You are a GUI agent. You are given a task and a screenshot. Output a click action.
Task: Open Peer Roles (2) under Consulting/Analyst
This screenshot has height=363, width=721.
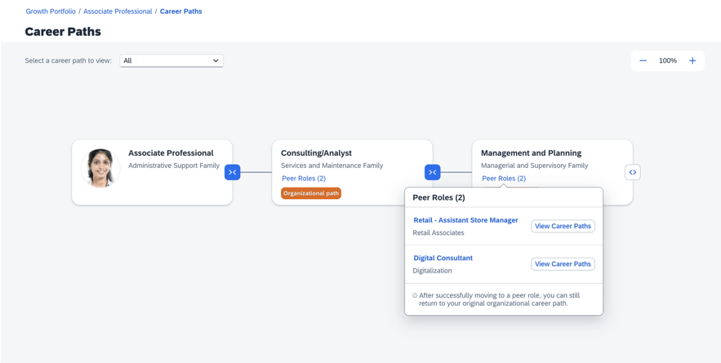click(x=304, y=179)
